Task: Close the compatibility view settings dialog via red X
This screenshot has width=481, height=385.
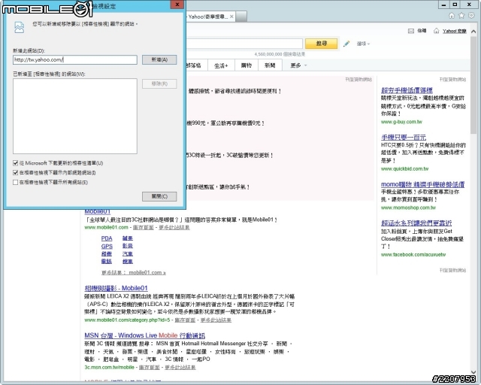Action: [x=177, y=5]
